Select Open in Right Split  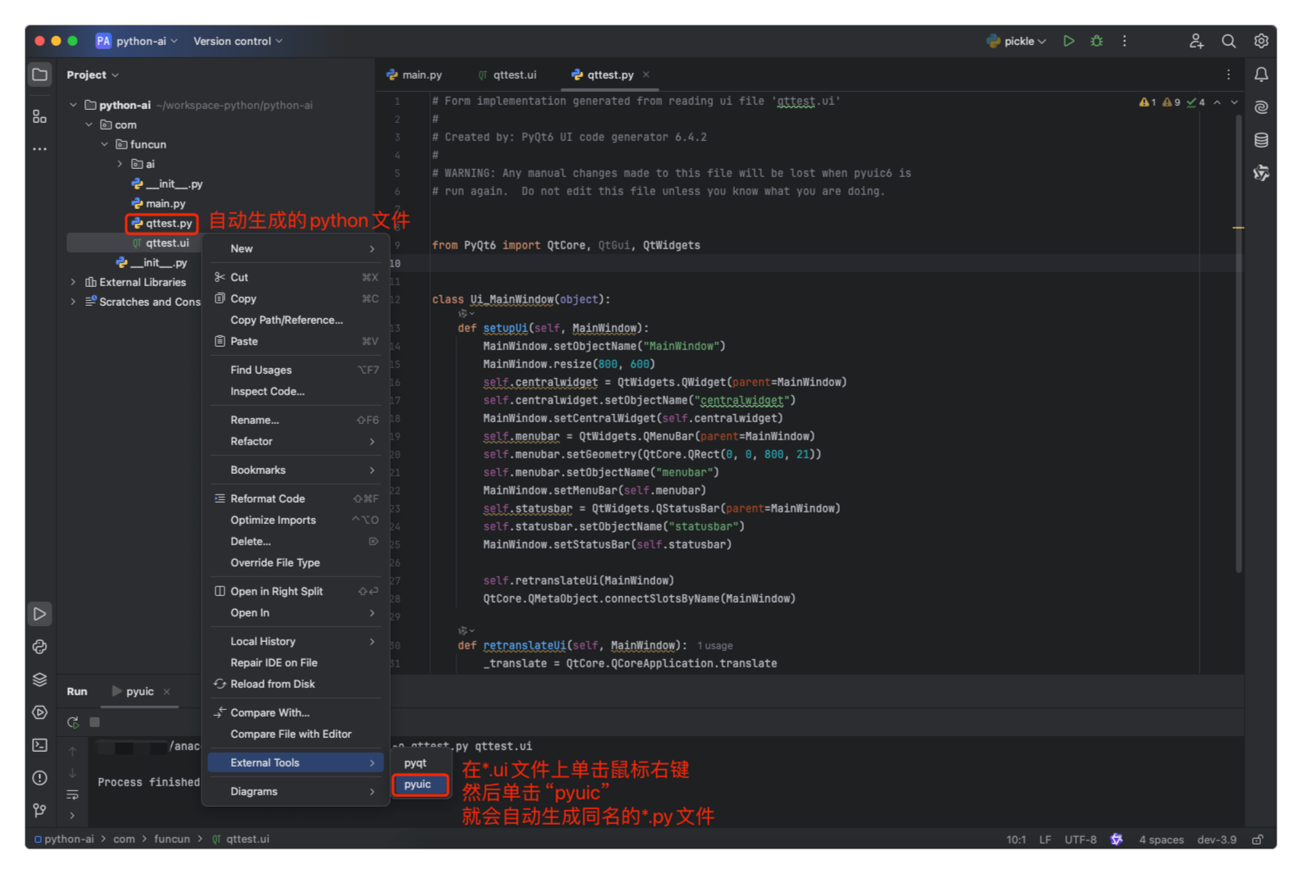[295, 591]
